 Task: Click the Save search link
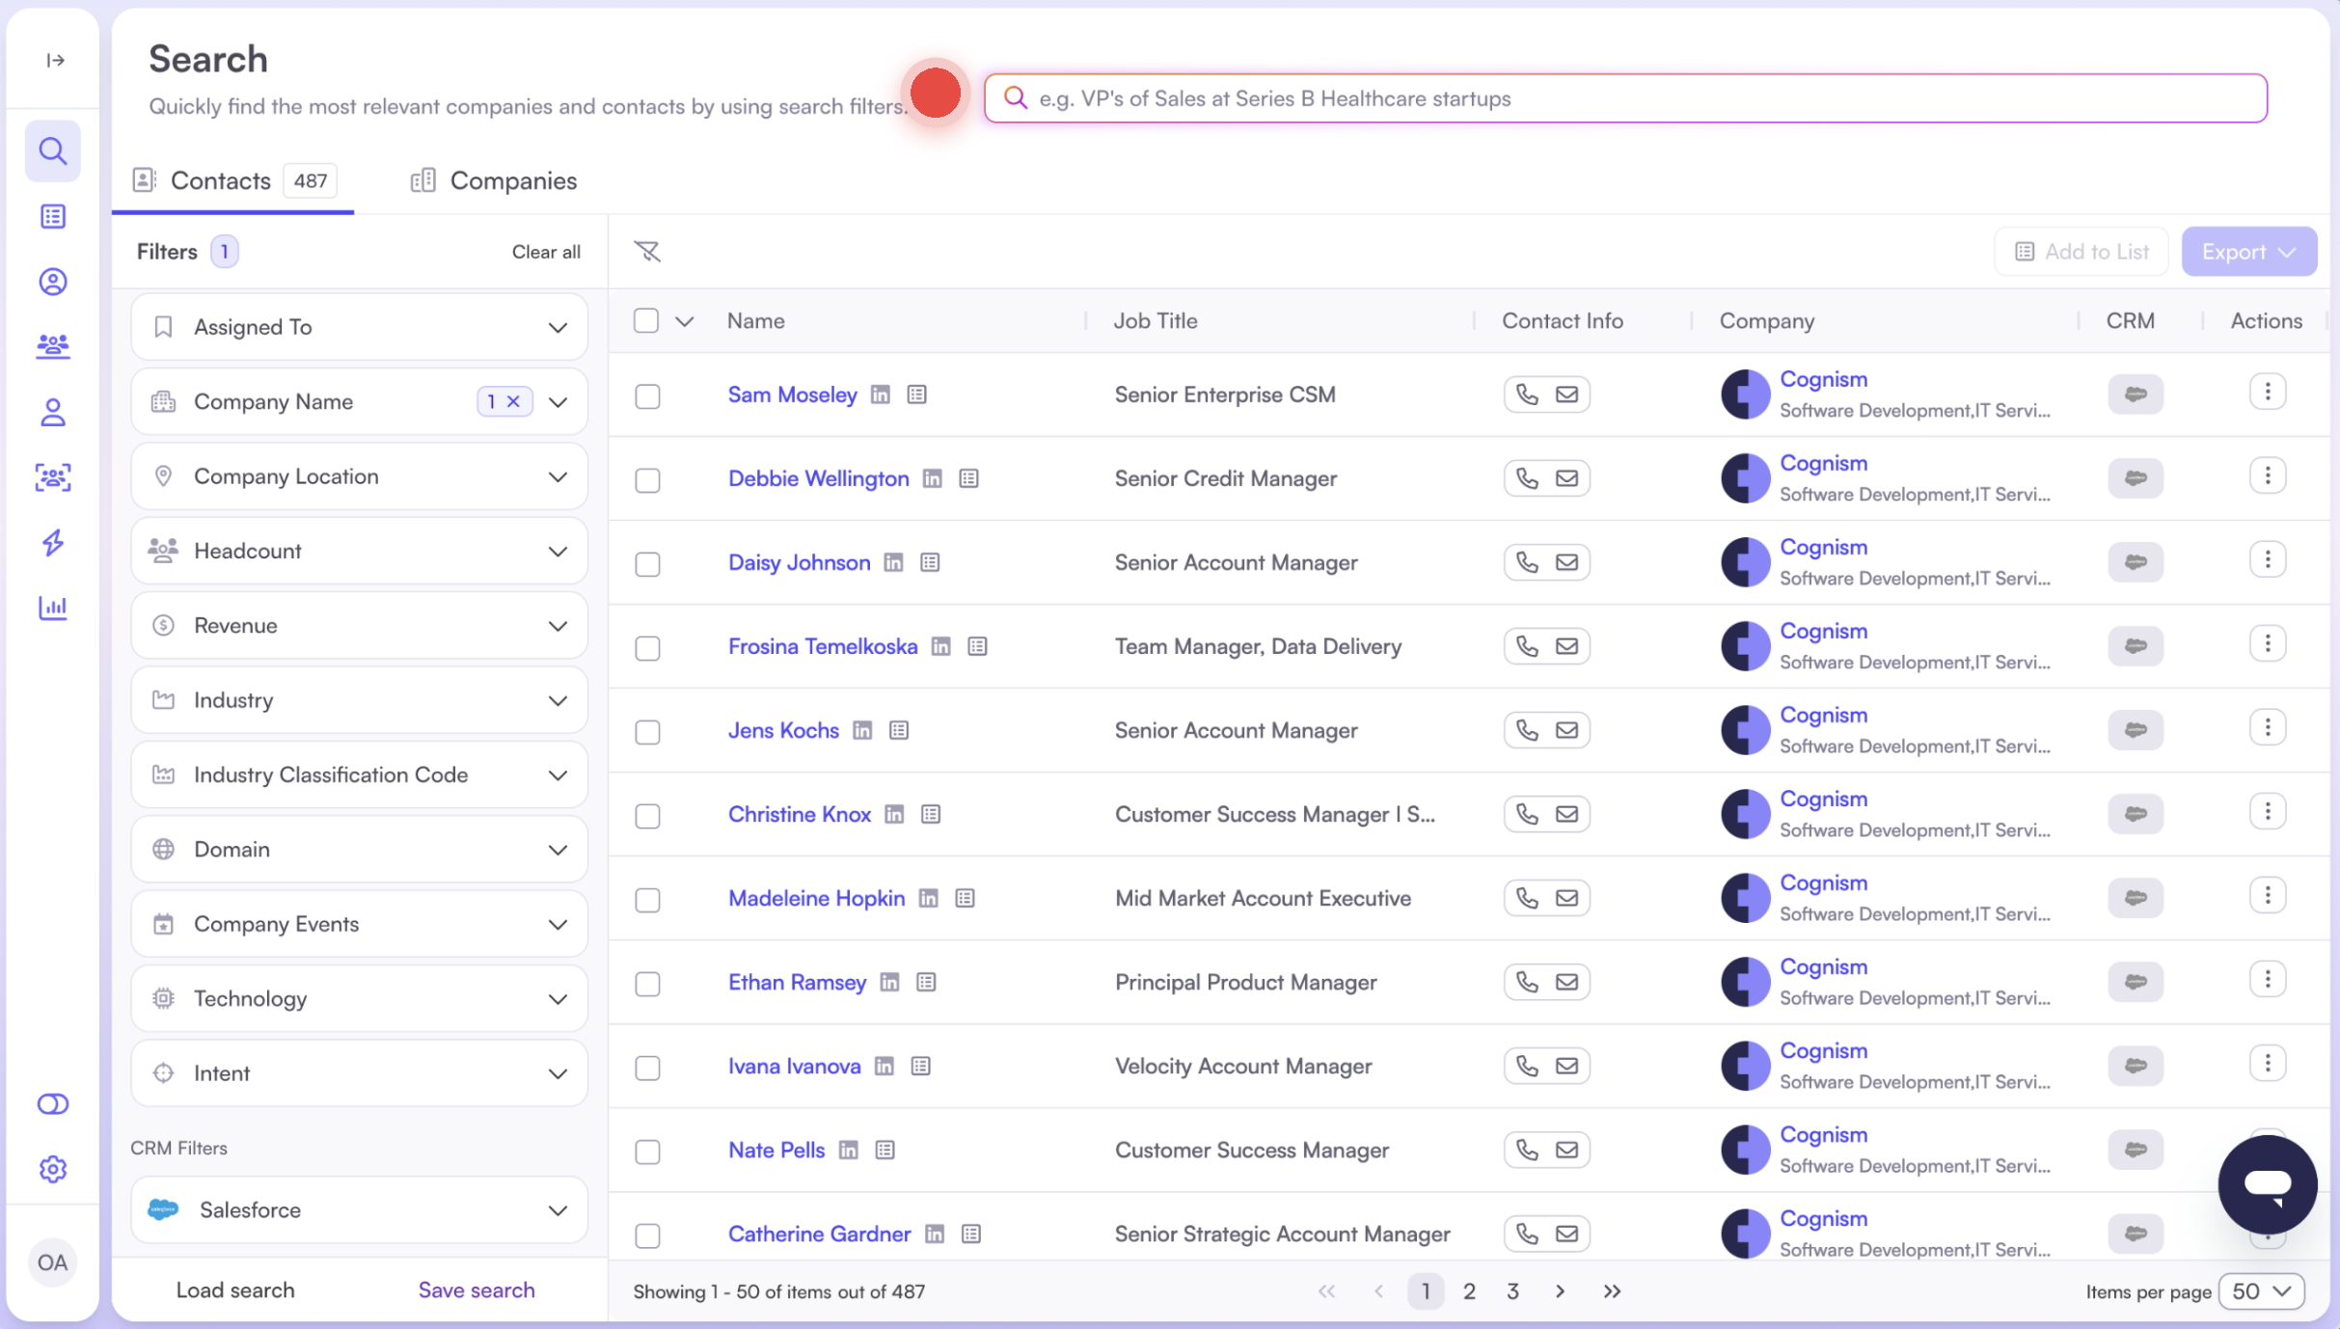pos(476,1289)
